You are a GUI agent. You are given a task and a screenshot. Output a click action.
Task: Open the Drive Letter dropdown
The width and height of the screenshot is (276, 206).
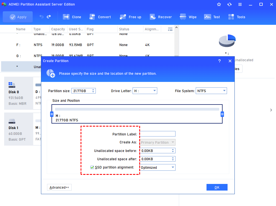coord(145,91)
